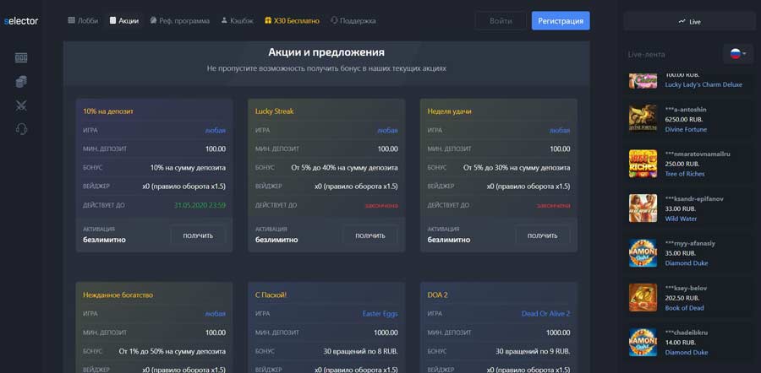
Task: Click the selector logo
Action: point(21,20)
